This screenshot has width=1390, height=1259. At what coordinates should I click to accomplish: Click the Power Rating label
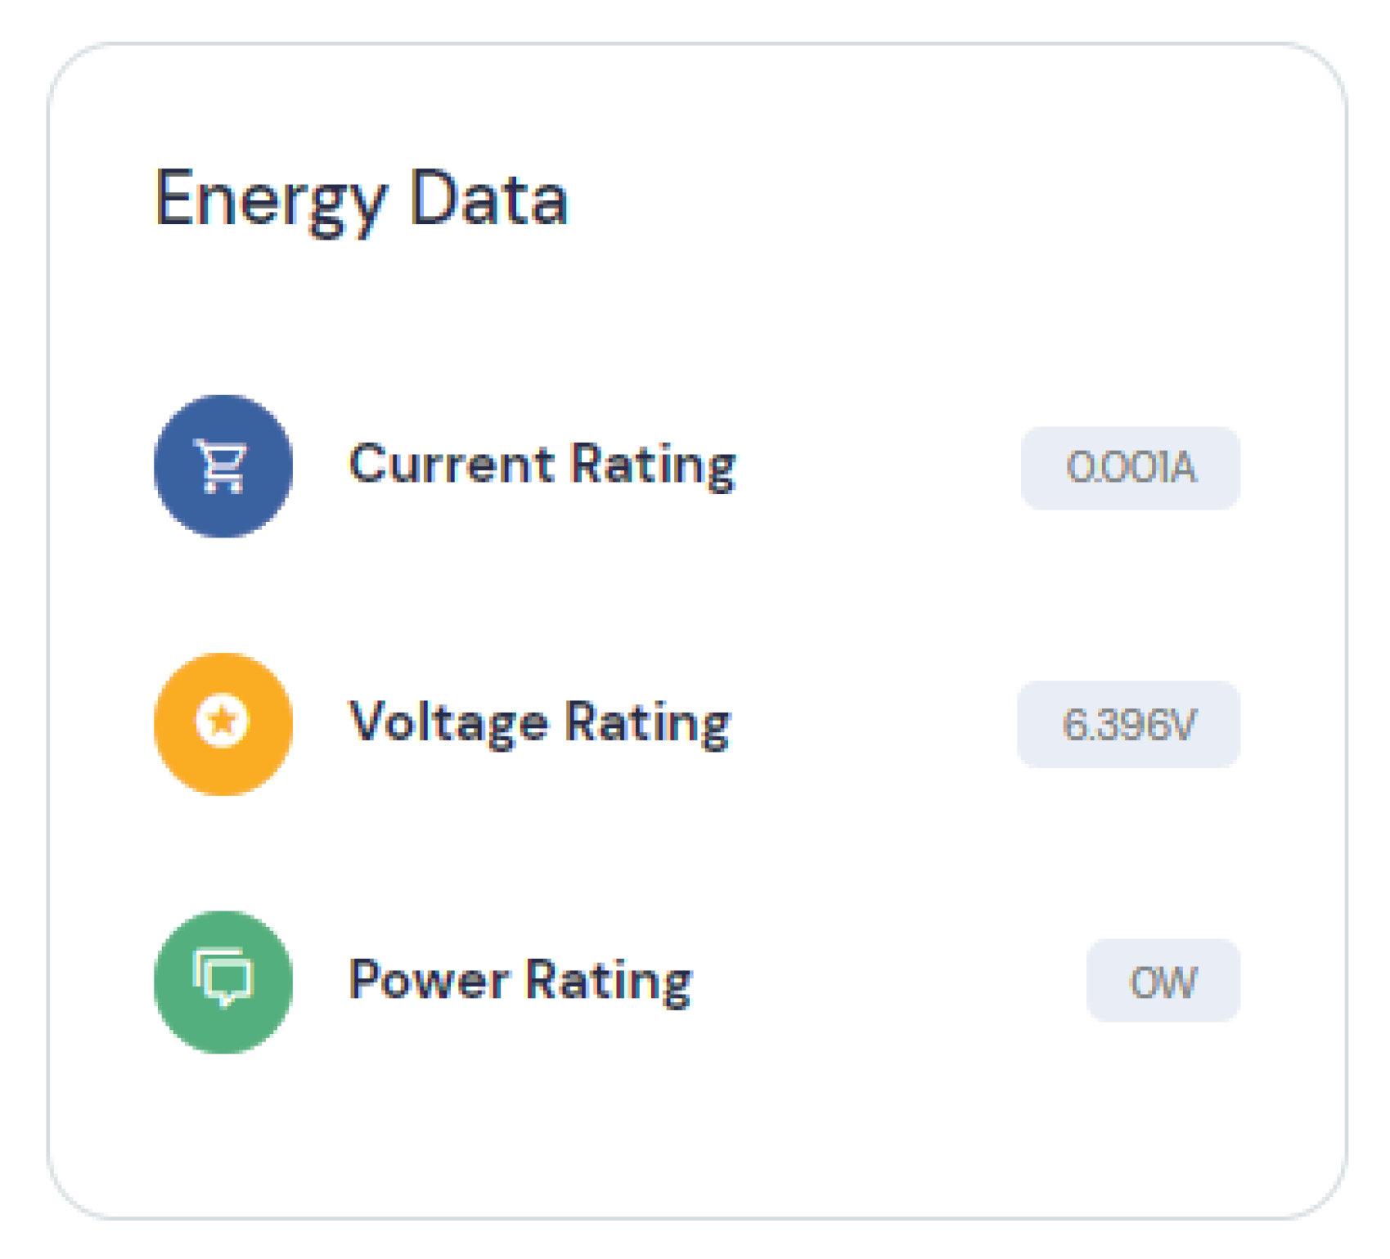[x=520, y=979]
